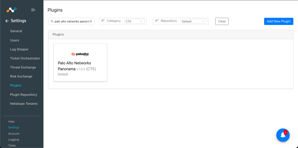Click the Palo Alto logo on plugin card

tap(80, 54)
